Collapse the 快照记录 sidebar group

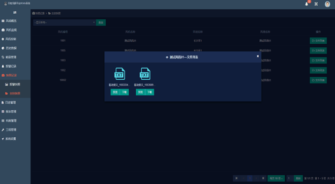(15, 75)
